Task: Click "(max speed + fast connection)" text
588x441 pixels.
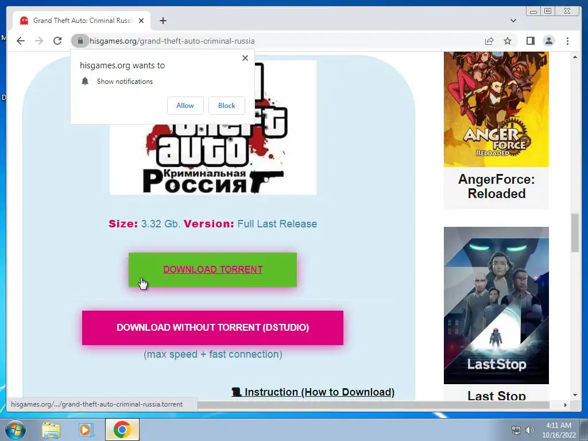Action: pyautogui.click(x=212, y=354)
